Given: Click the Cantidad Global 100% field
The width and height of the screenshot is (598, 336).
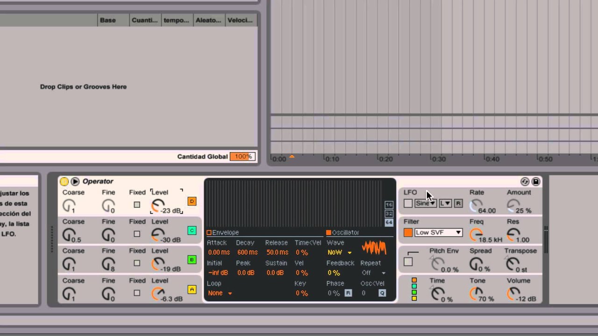Looking at the screenshot, I should pos(243,156).
